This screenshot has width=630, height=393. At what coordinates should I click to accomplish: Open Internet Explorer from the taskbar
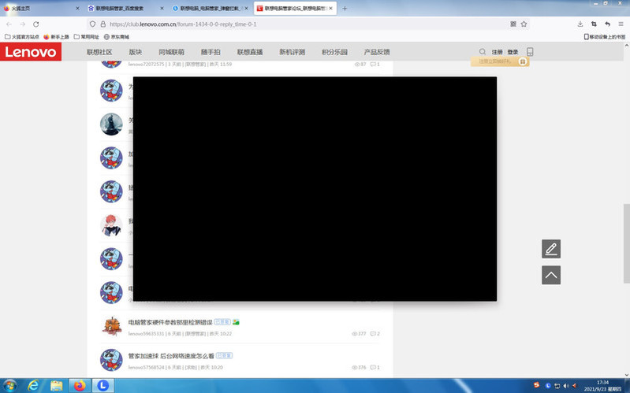[33, 385]
